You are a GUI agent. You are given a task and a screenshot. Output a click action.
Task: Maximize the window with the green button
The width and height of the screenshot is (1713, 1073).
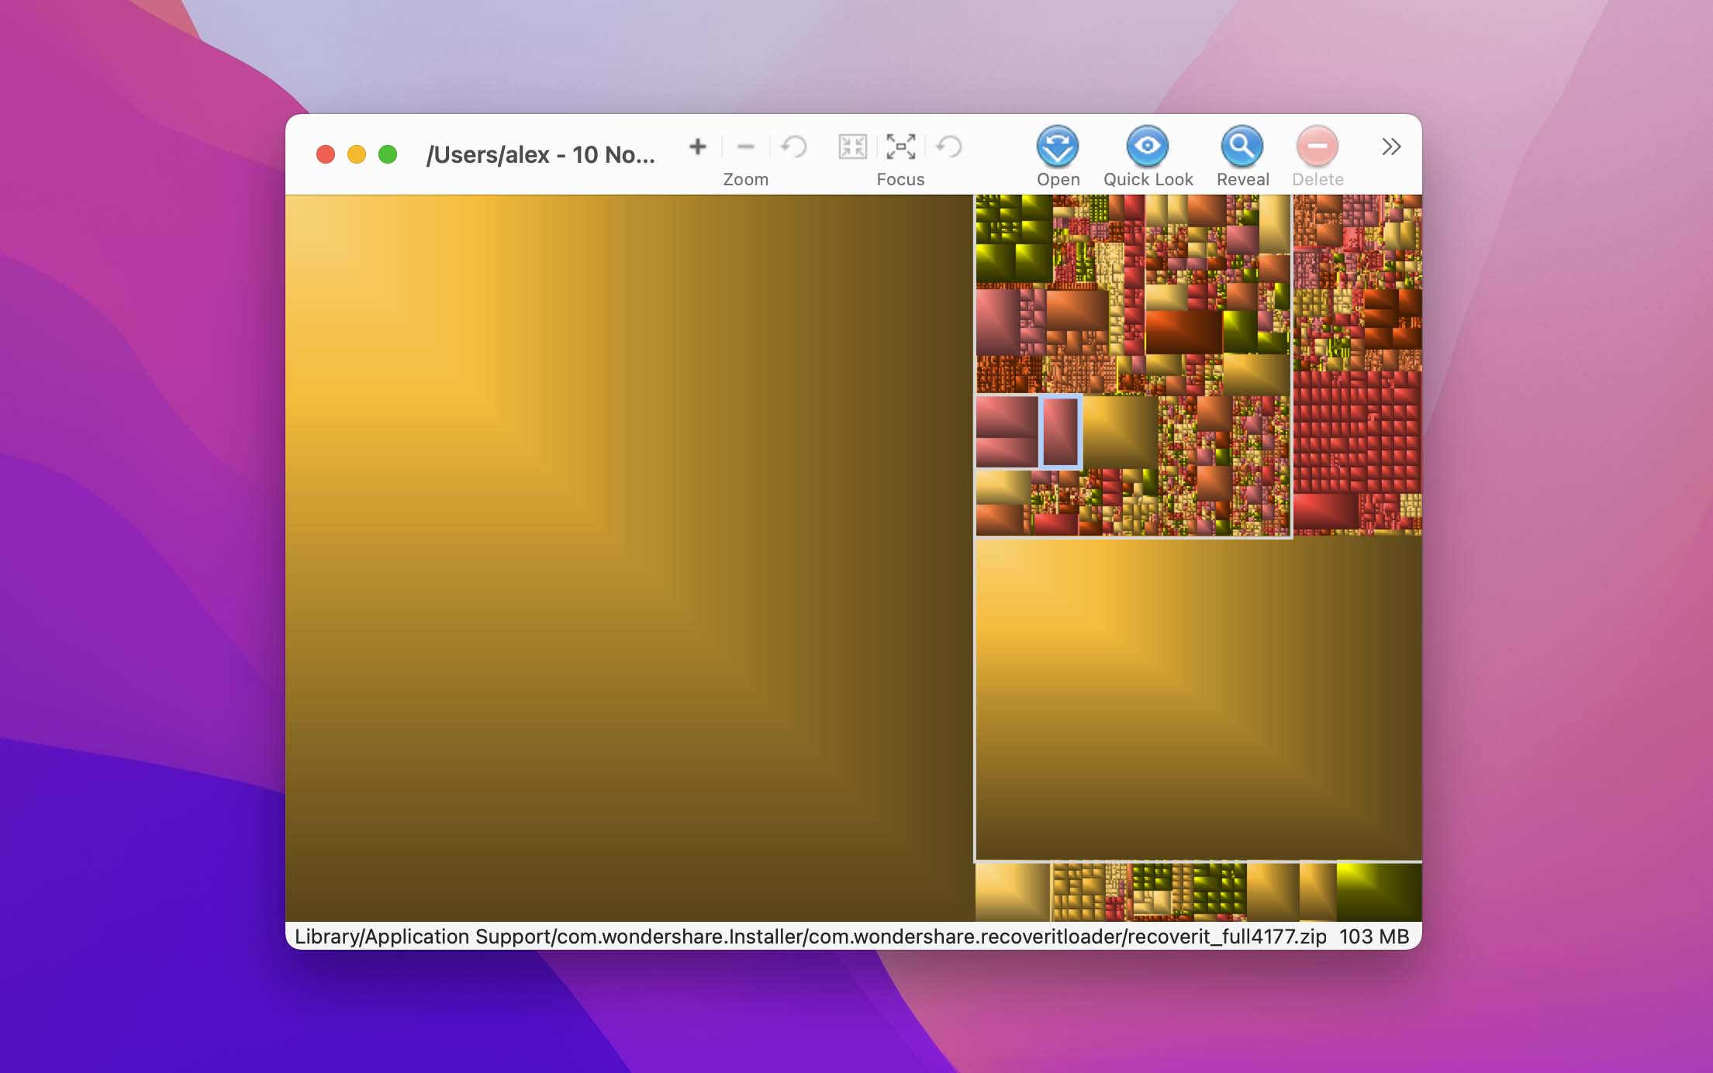[x=388, y=154]
